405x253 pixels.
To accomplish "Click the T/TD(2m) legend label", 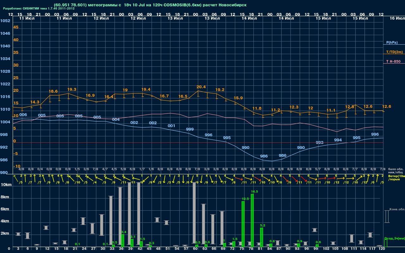I will coord(394,52).
